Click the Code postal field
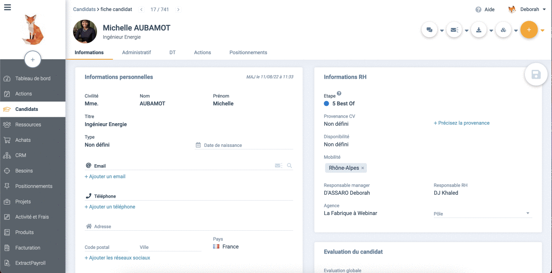 [x=106, y=247]
